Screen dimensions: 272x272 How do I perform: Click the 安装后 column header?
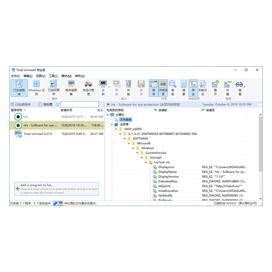point(224,110)
